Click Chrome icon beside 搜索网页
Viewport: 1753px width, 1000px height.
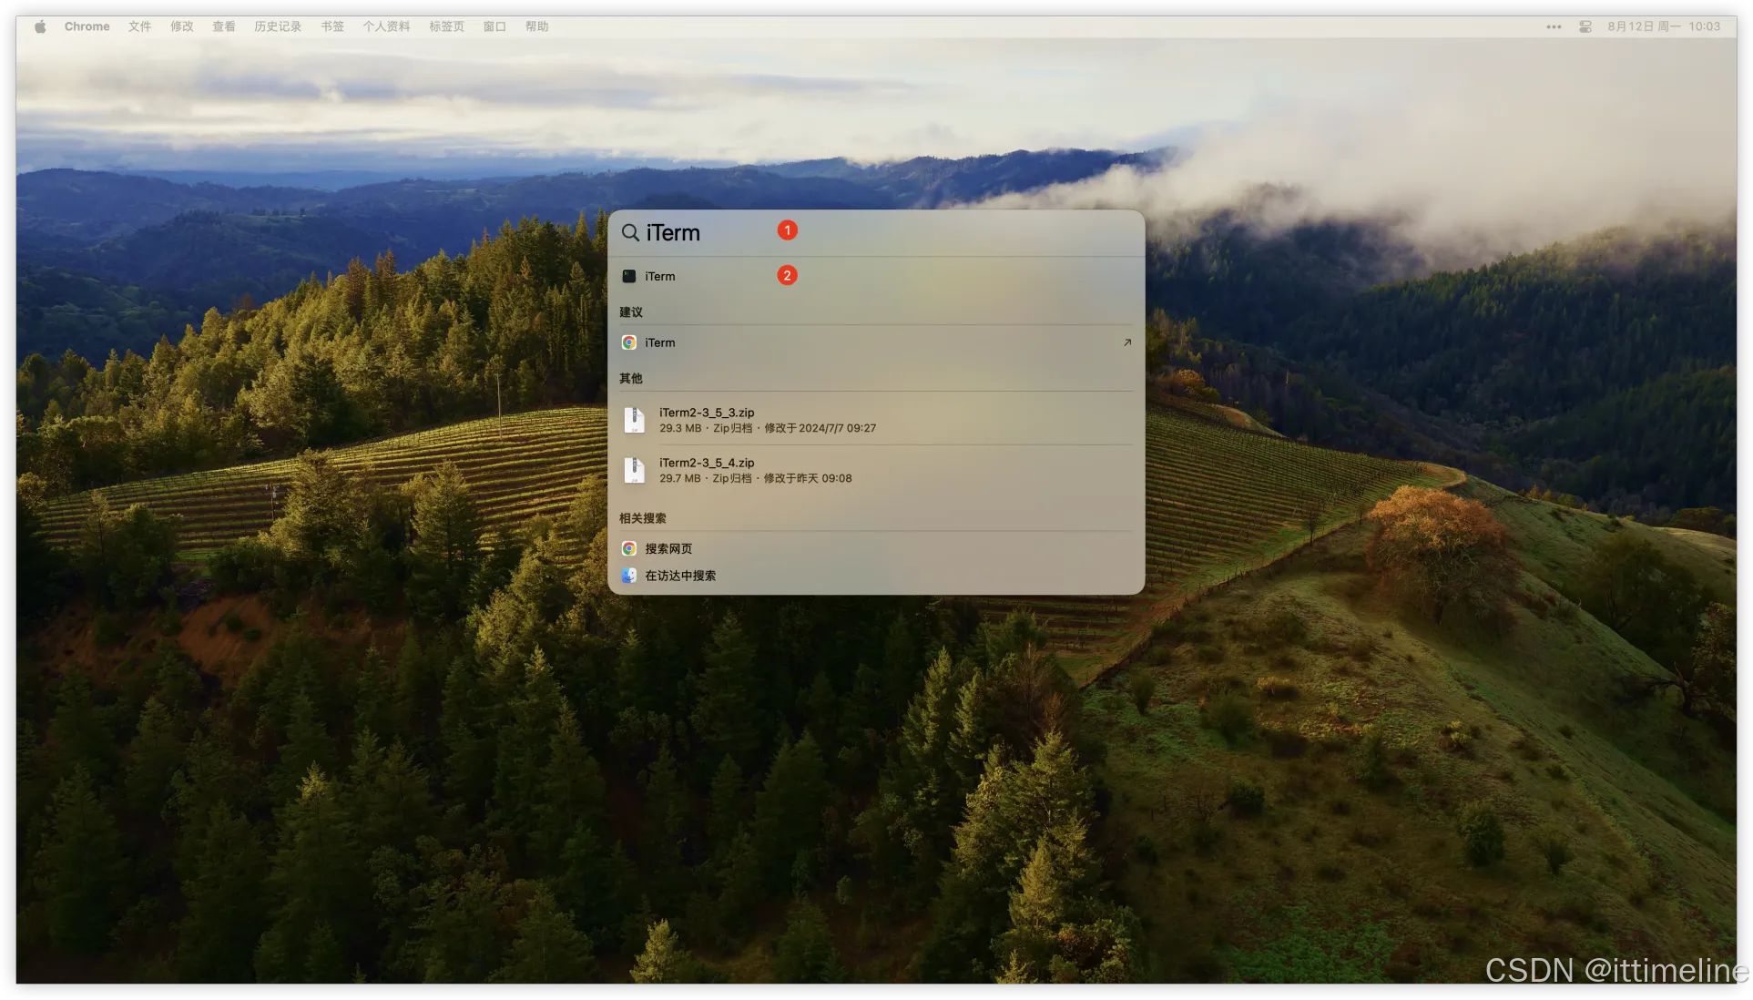click(x=629, y=548)
